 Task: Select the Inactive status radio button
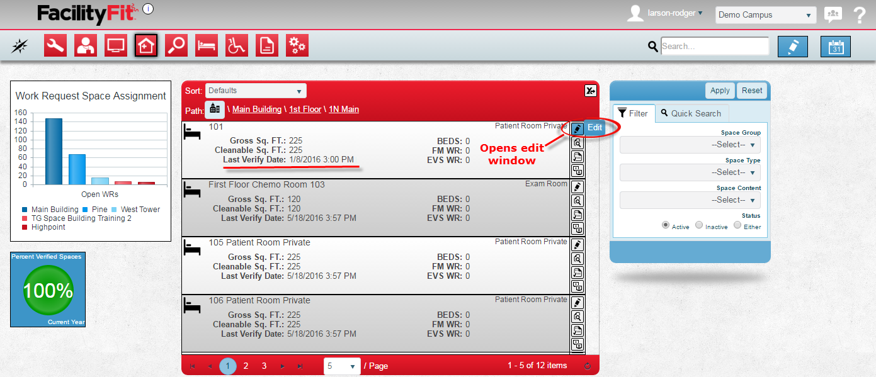699,225
